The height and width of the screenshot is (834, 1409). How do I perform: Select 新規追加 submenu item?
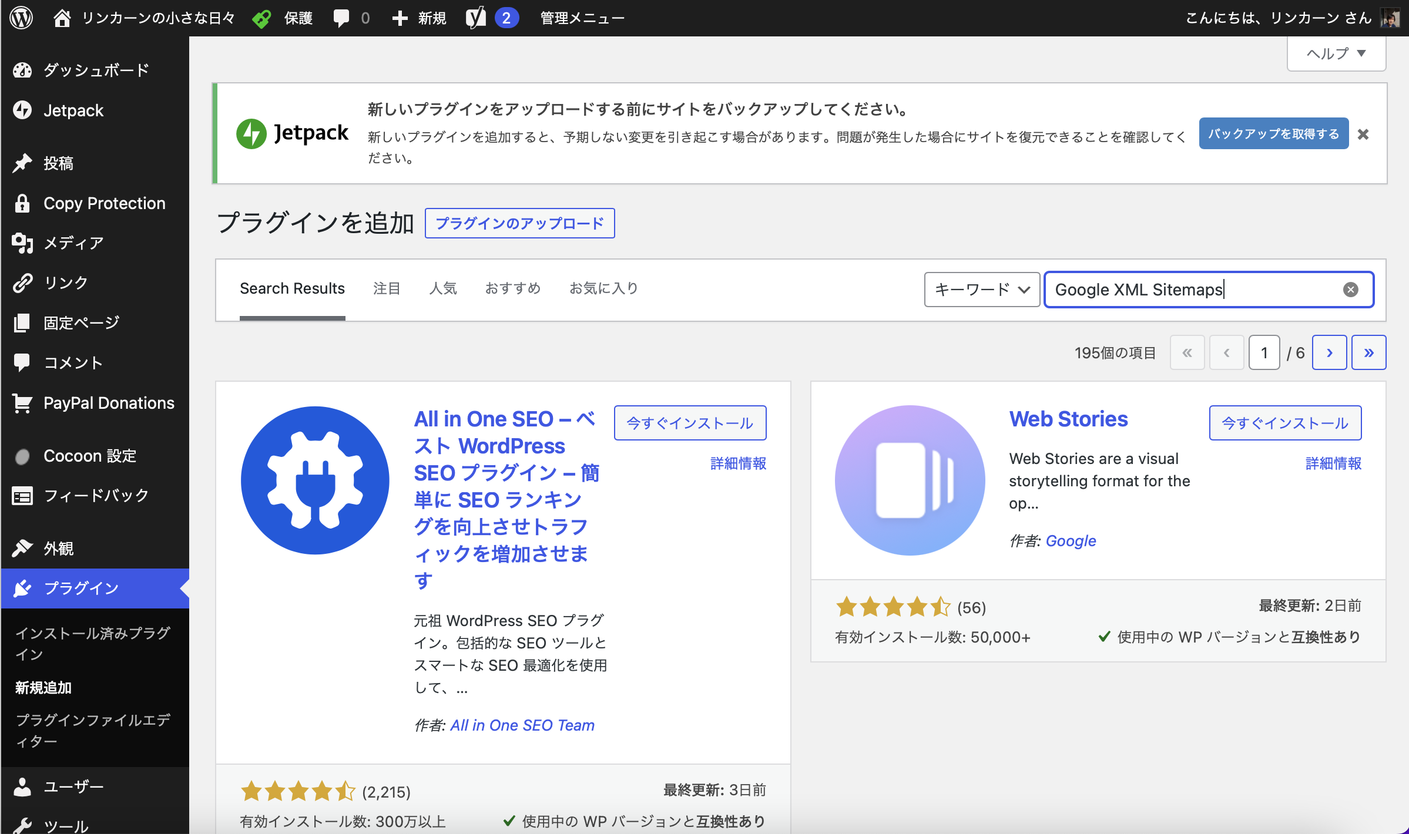[x=43, y=688]
